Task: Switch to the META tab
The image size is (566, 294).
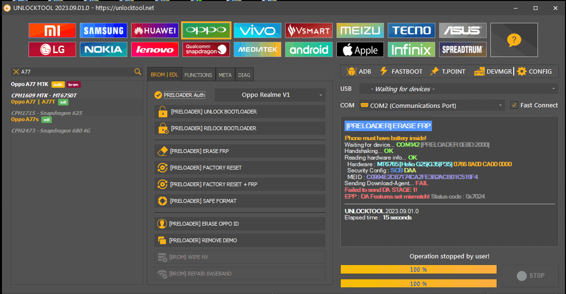Action: point(225,75)
